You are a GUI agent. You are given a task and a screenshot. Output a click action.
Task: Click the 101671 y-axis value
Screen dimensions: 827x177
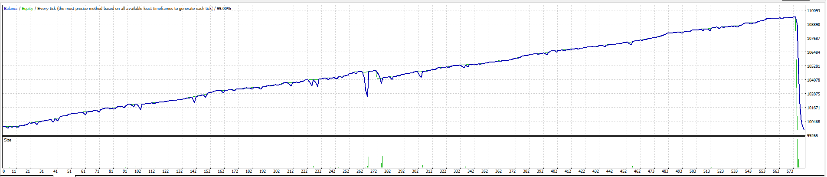click(x=813, y=108)
